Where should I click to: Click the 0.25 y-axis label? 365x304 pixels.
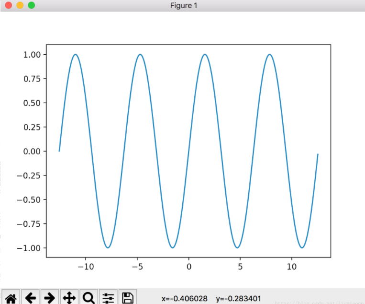(32, 128)
